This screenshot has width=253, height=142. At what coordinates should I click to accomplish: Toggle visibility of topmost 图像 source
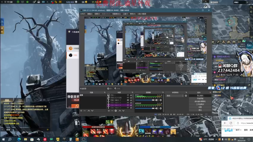tap(128, 95)
